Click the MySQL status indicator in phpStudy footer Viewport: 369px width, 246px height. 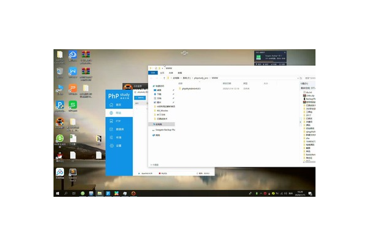click(x=163, y=173)
